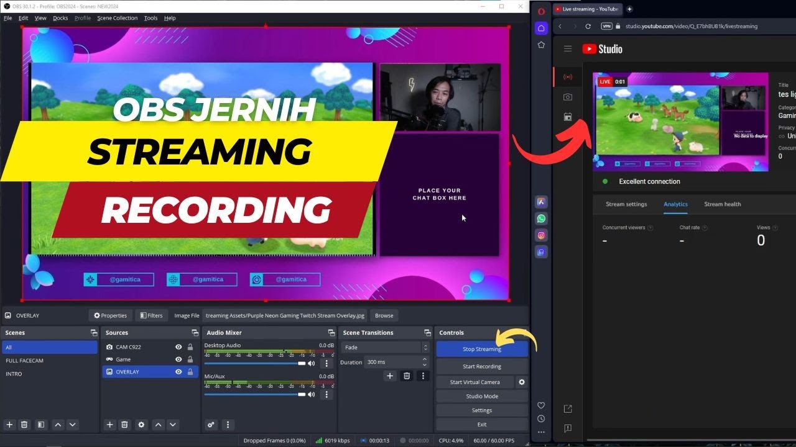796x447 pixels.
Task: Open YouTube Studio hamburger menu
Action: [x=567, y=48]
